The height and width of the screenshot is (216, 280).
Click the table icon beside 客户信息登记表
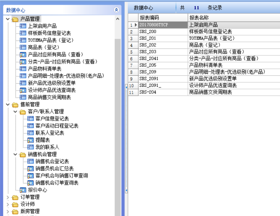30,119
